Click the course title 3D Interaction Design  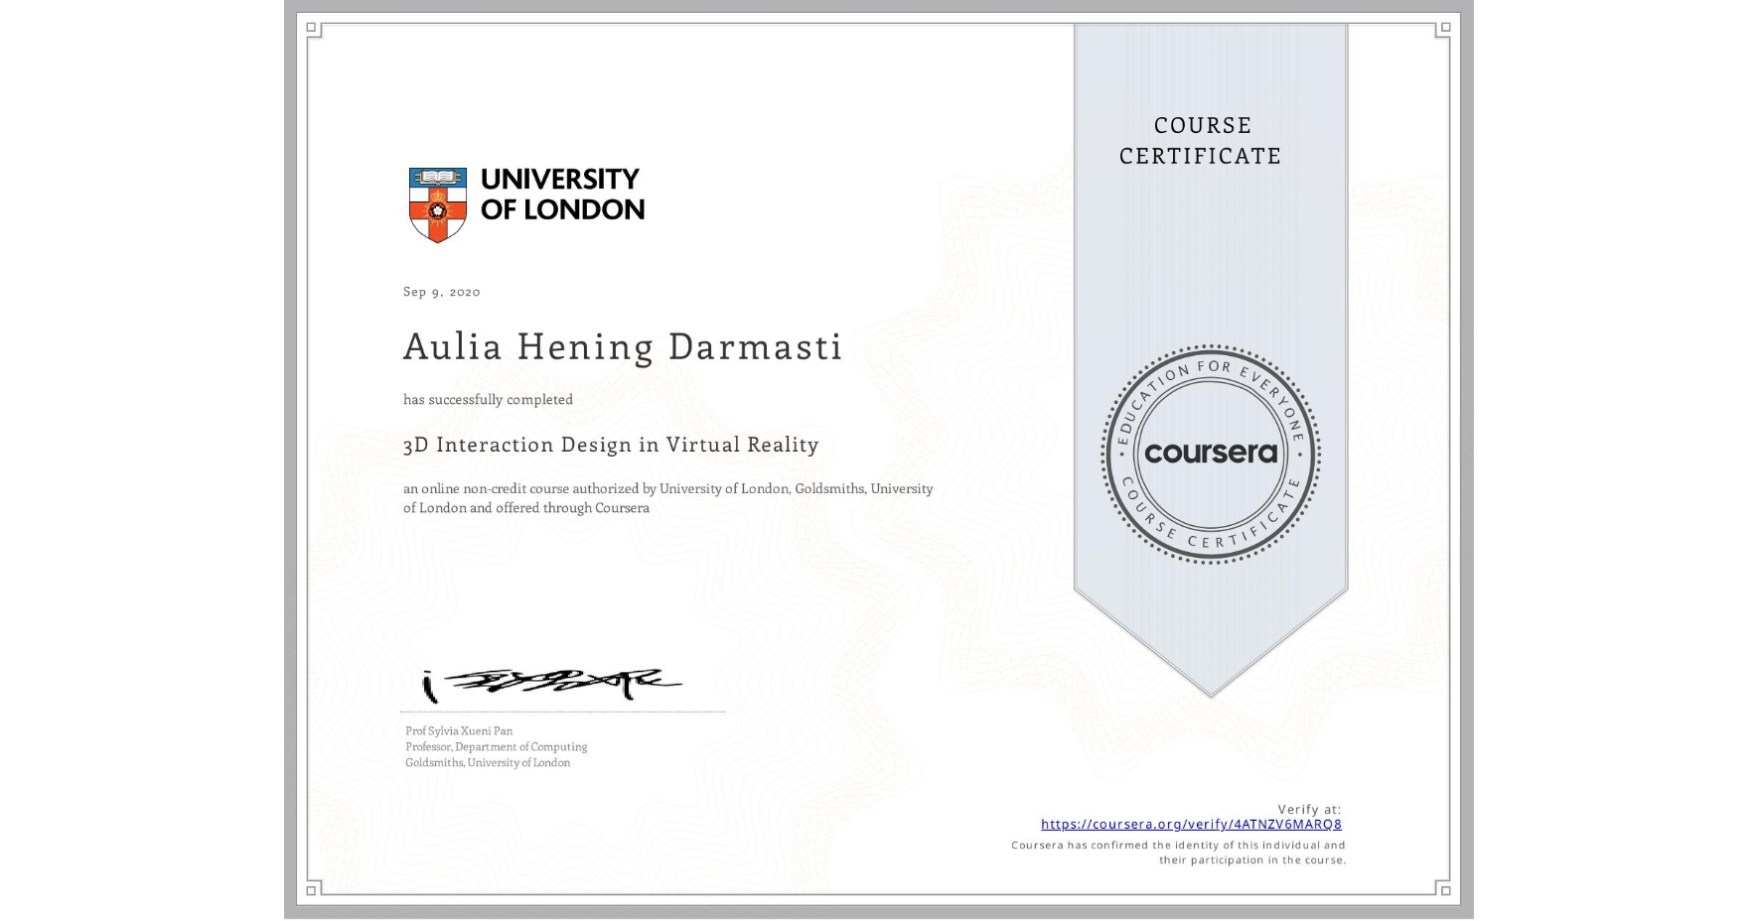(x=610, y=446)
